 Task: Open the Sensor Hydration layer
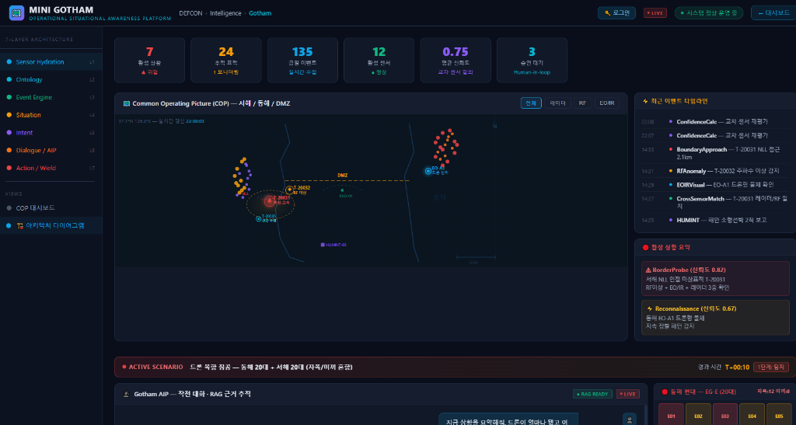point(40,62)
